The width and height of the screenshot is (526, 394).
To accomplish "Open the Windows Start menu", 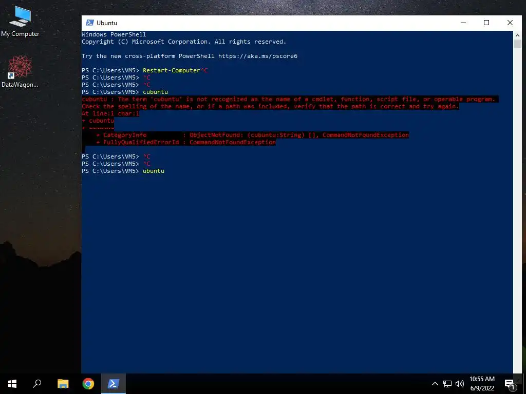I will tap(12, 384).
